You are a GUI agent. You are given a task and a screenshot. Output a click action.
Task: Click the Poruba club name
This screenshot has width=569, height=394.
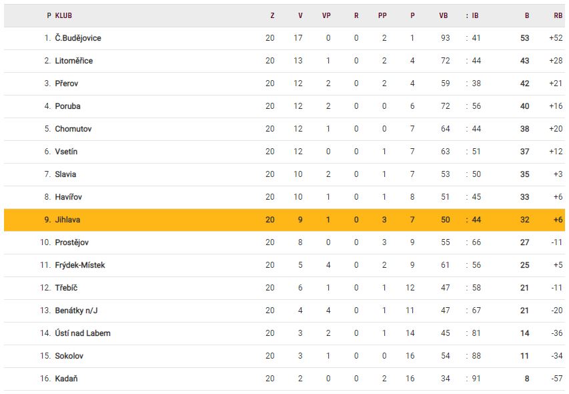pyautogui.click(x=68, y=106)
